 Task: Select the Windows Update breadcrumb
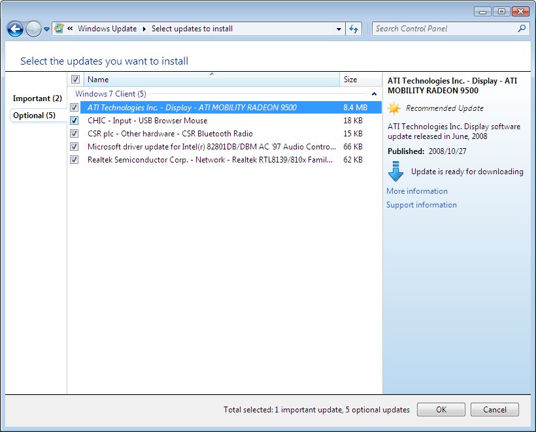tap(107, 29)
